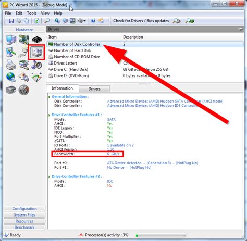Screen dimensions: 247x241
Task: Open the speedometer gauge hardware icon
Action: pos(24,90)
